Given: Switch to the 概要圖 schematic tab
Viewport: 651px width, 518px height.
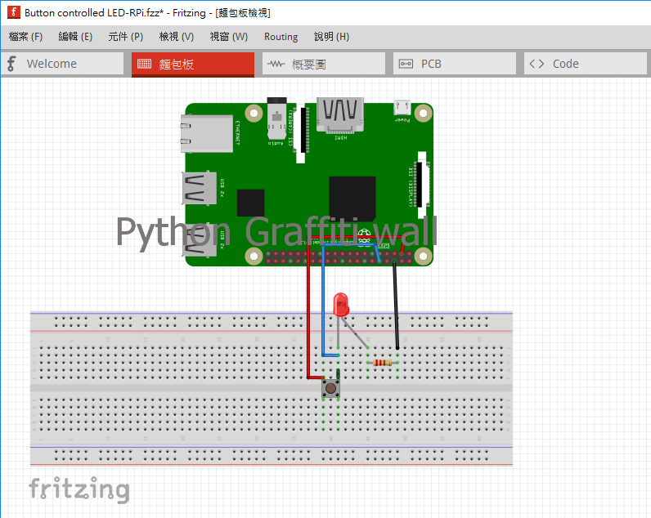Looking at the screenshot, I should click(324, 64).
